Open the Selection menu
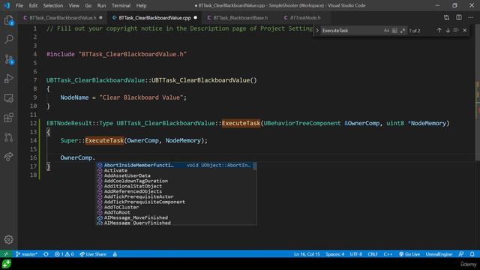The width and height of the screenshot is (480, 270). point(53,5)
